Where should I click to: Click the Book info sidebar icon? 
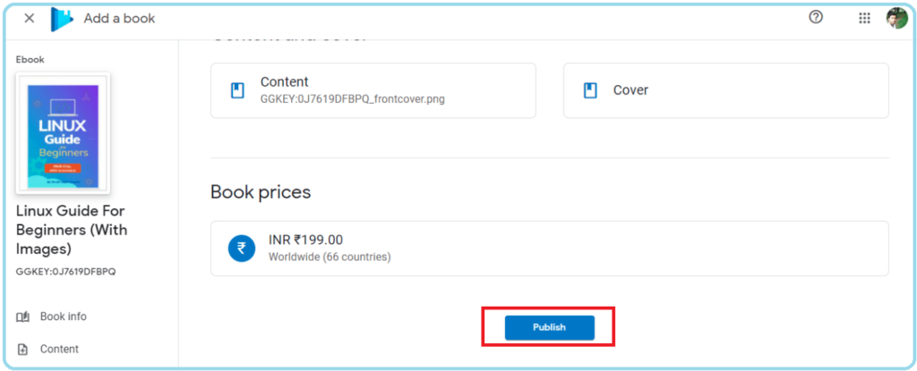(x=22, y=316)
